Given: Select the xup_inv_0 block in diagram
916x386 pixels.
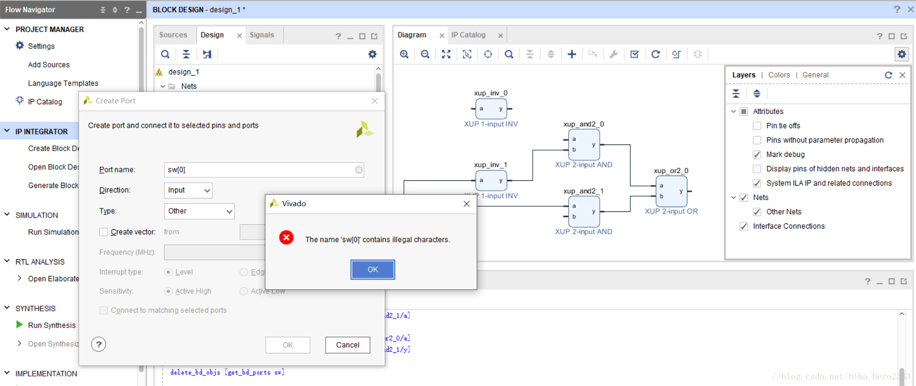Looking at the screenshot, I should pos(491,109).
